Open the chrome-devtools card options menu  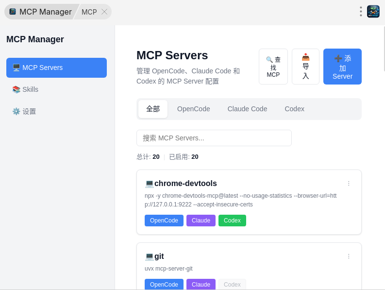pos(349,183)
